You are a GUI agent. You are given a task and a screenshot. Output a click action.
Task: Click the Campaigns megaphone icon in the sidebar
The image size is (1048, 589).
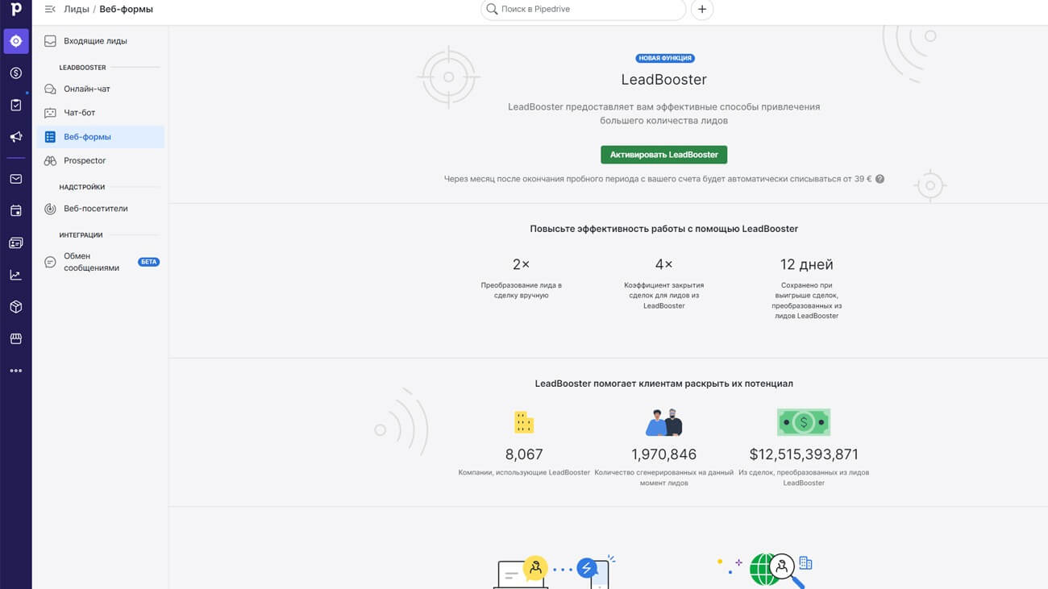[15, 137]
